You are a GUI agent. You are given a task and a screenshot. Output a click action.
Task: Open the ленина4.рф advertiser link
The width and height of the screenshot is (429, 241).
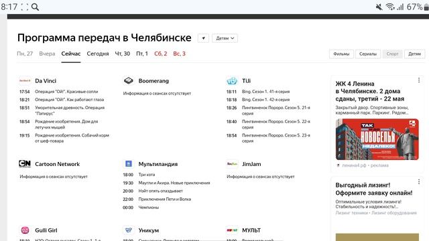click(354, 165)
